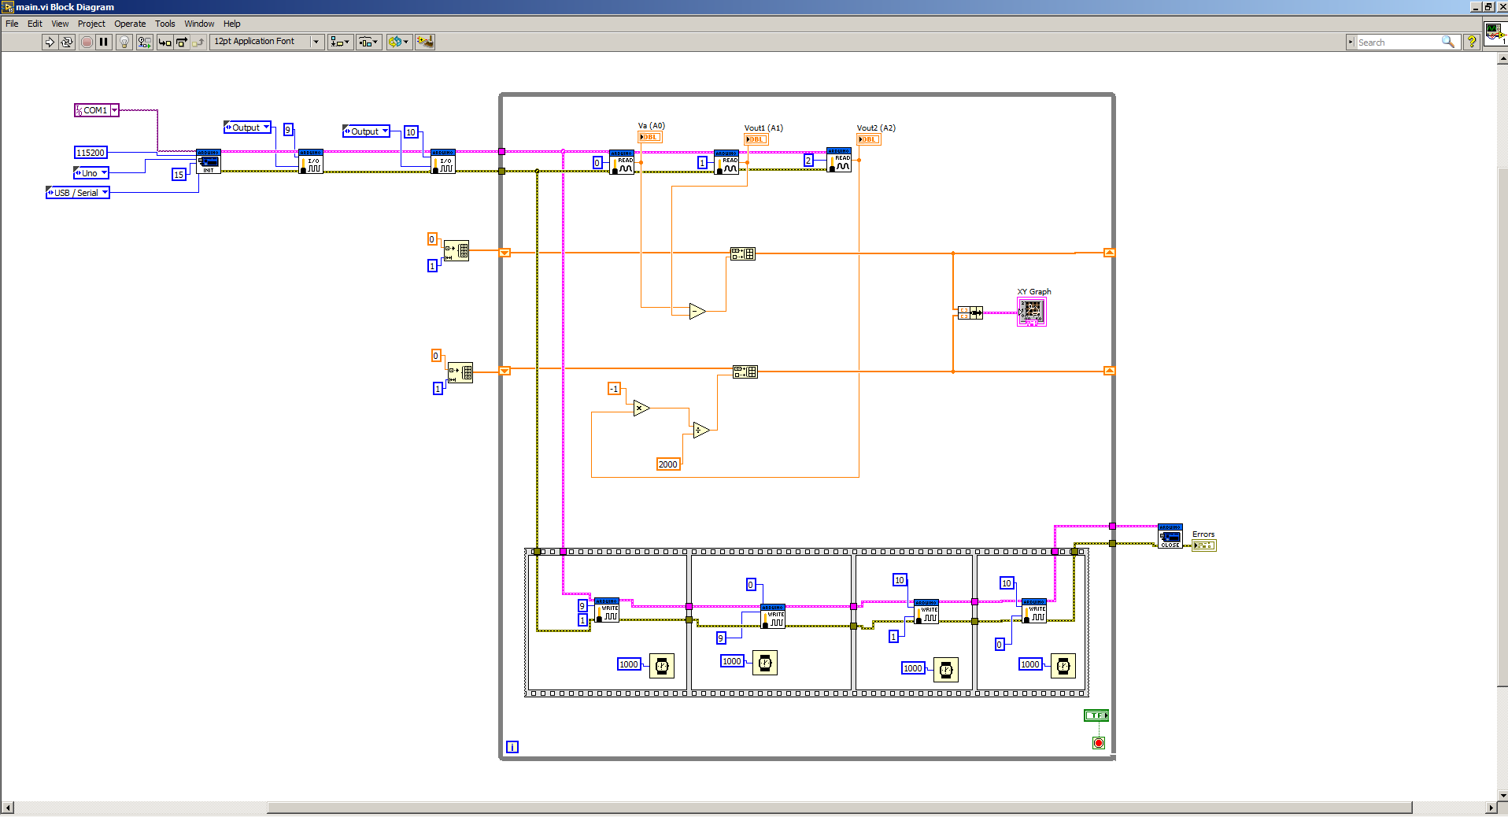This screenshot has width=1508, height=817.
Task: Select the Errors indicator terminal
Action: 1204,545
